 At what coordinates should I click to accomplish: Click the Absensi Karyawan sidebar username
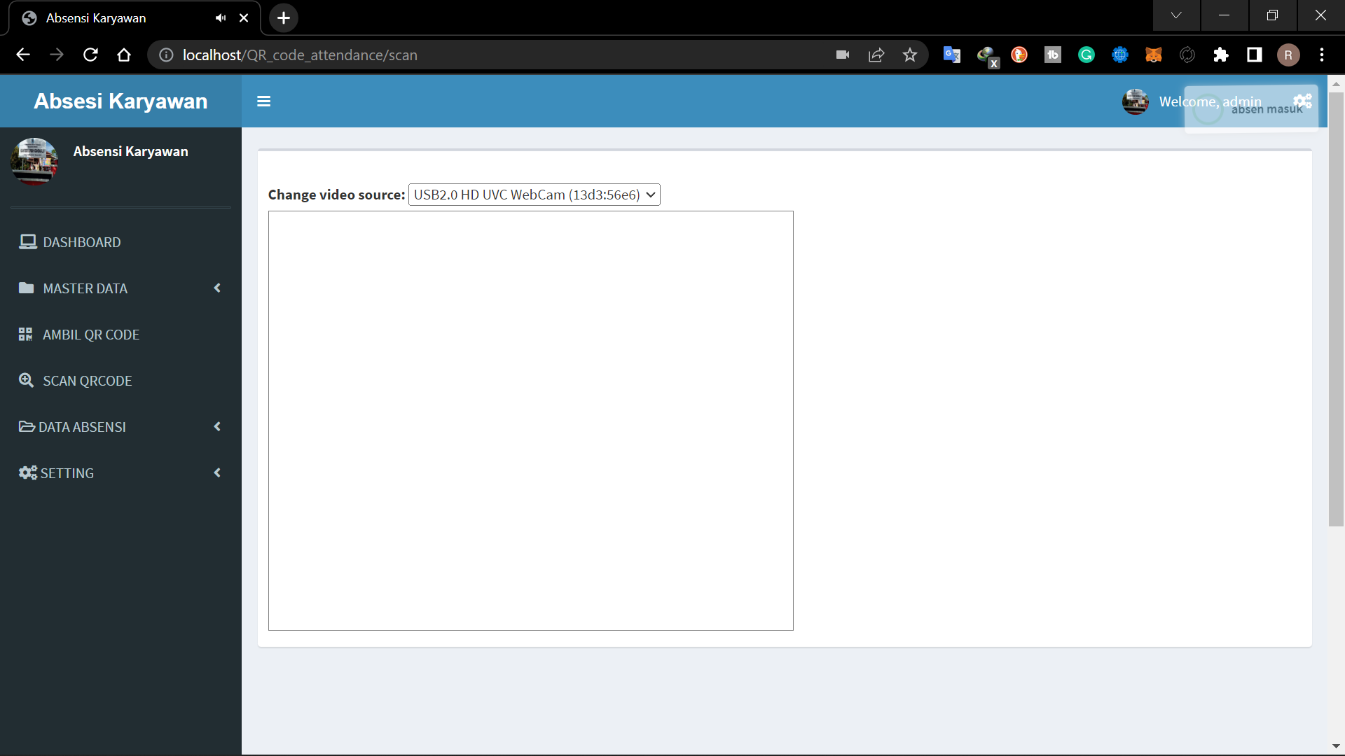click(x=130, y=151)
